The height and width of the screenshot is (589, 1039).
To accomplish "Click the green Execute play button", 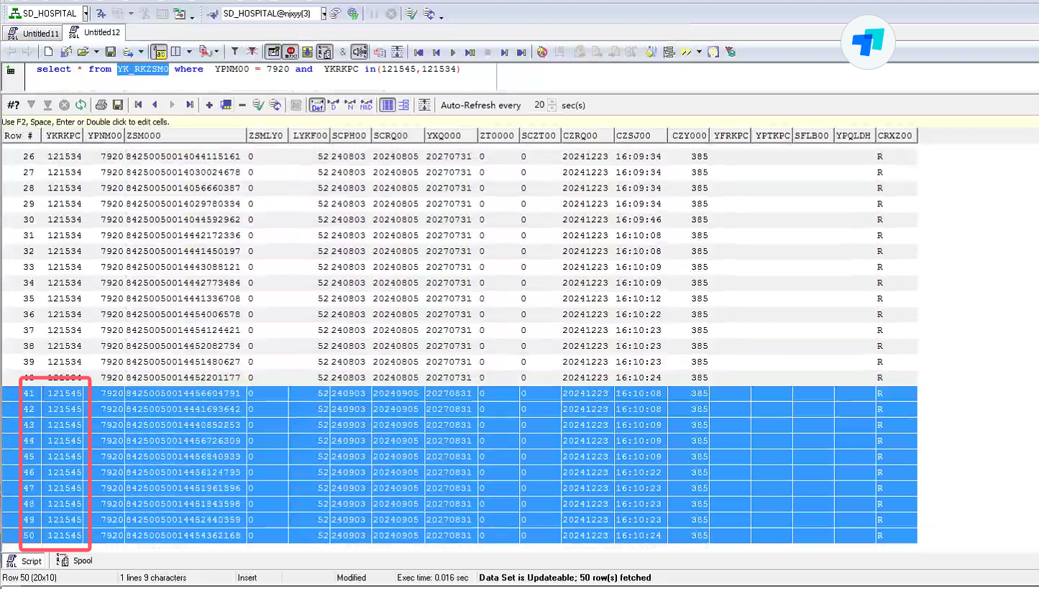I will tap(453, 52).
